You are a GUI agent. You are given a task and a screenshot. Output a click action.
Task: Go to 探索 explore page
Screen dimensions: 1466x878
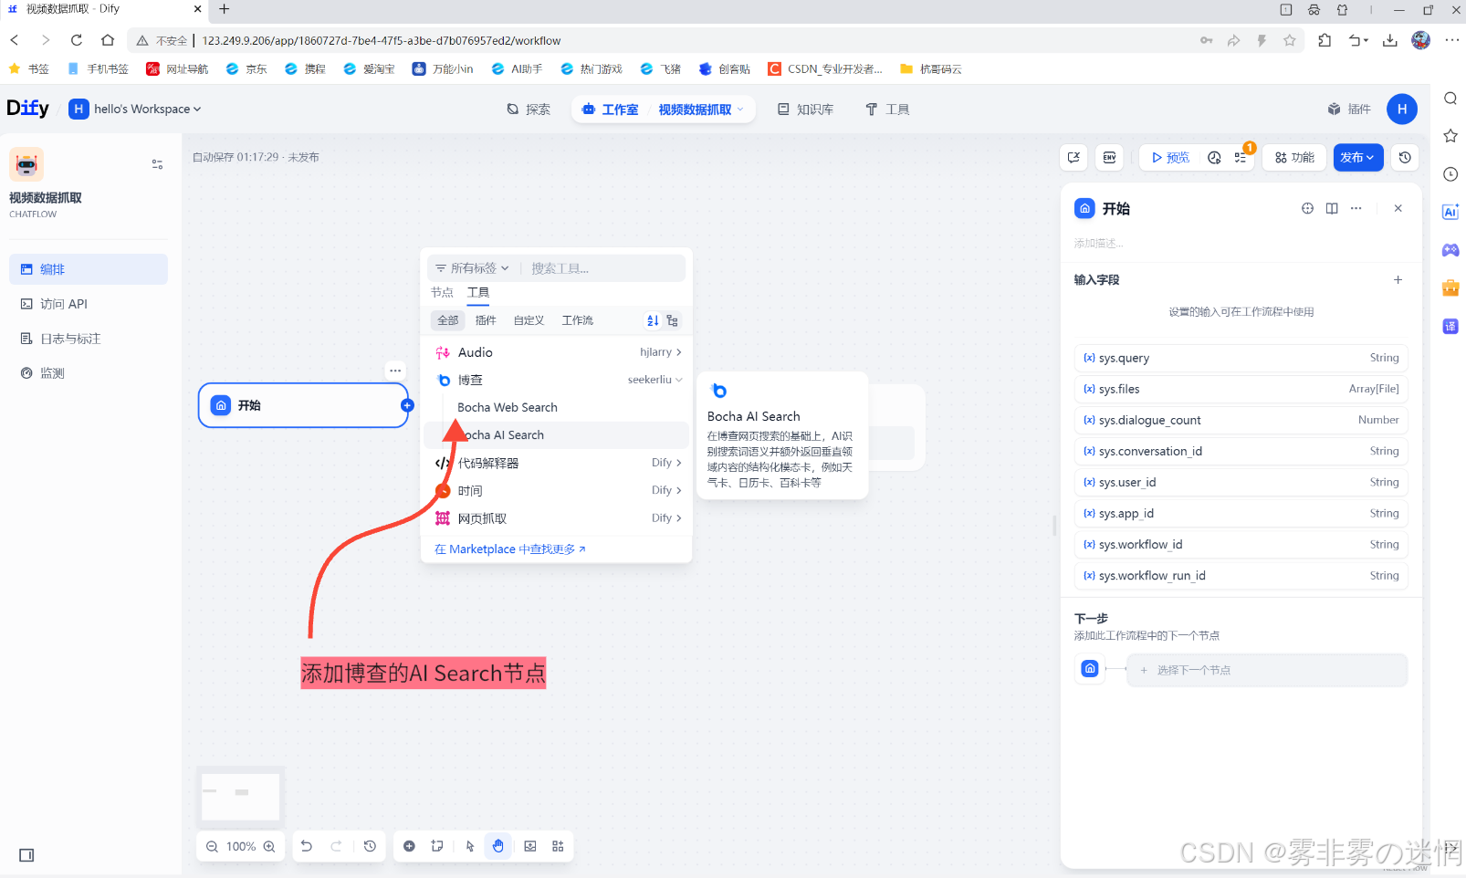(x=529, y=109)
